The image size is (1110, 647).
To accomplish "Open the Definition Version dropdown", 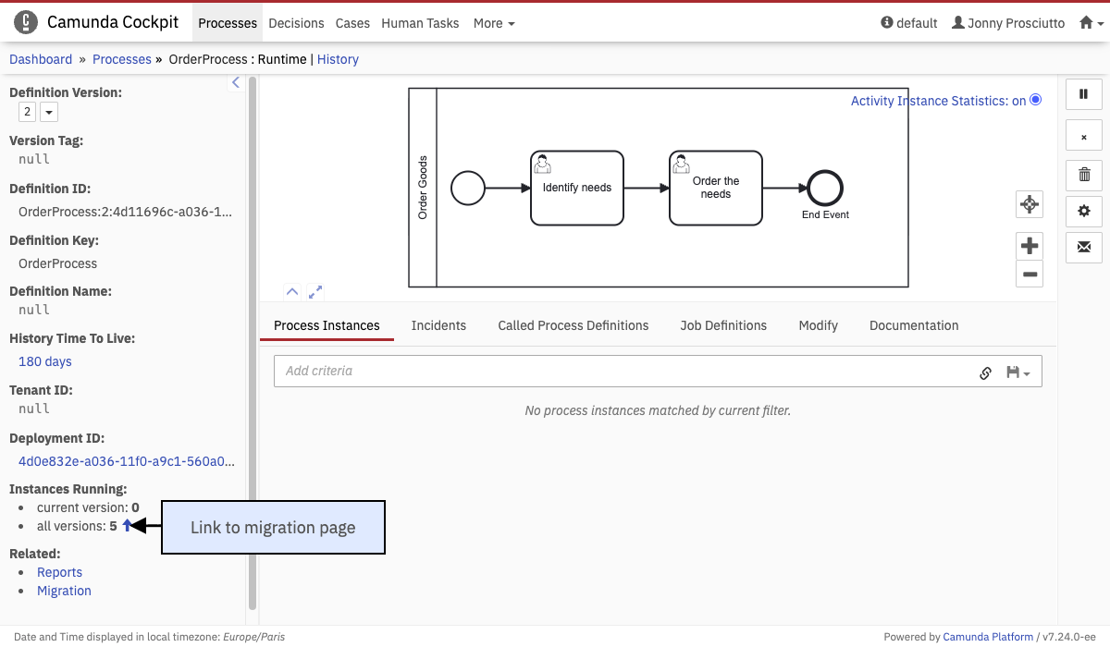I will point(48,112).
